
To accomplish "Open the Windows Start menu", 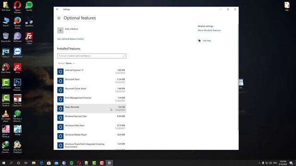I will 4,163.
